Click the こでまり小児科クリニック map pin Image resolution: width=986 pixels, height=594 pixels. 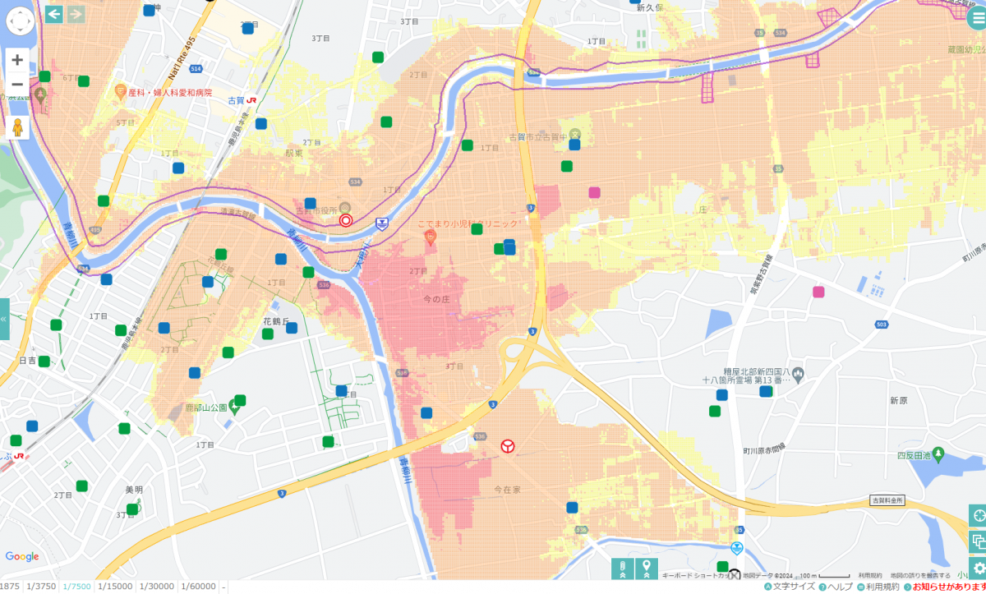[430, 237]
